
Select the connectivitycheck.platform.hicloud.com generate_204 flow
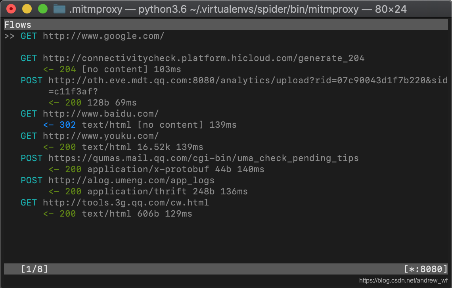(193, 58)
